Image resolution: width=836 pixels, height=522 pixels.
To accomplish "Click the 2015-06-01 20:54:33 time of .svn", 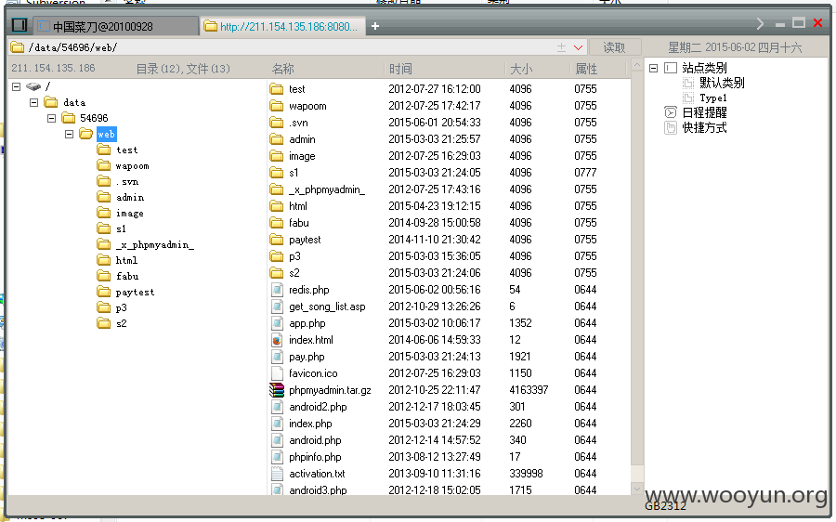I will [435, 123].
